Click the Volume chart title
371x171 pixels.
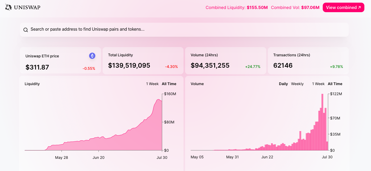(197, 84)
